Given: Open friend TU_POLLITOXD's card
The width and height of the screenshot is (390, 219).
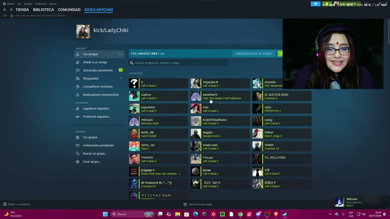Looking at the screenshot, I should [282, 159].
